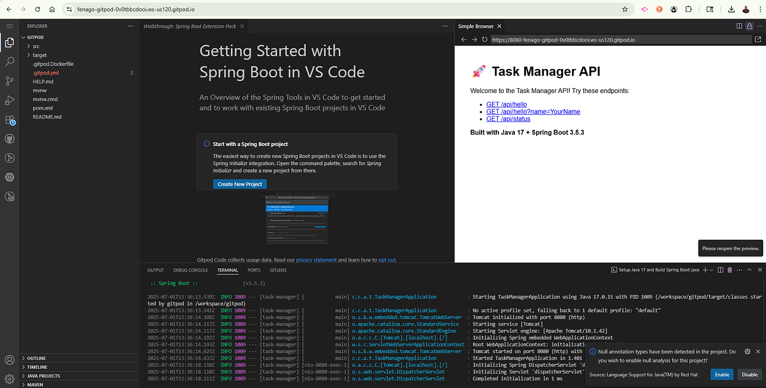Click the walkthrough editor more actions ellipsis

[x=445, y=26]
